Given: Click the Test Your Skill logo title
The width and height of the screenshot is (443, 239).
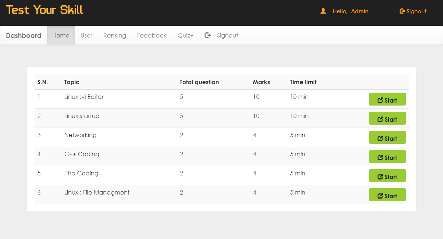Looking at the screenshot, I should click(44, 10).
